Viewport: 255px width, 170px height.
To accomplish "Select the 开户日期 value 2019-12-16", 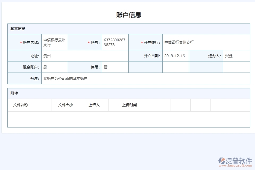I will [175, 56].
